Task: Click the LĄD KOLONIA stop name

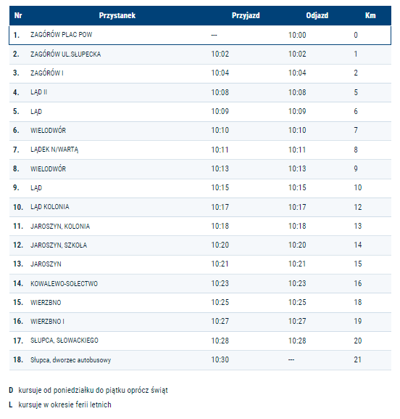Action: (x=49, y=207)
